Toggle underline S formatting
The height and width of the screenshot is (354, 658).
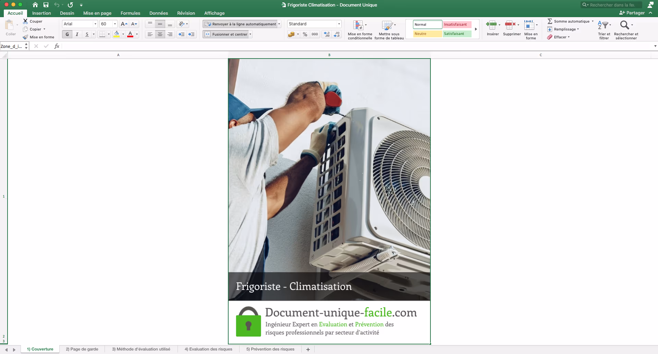[87, 34]
